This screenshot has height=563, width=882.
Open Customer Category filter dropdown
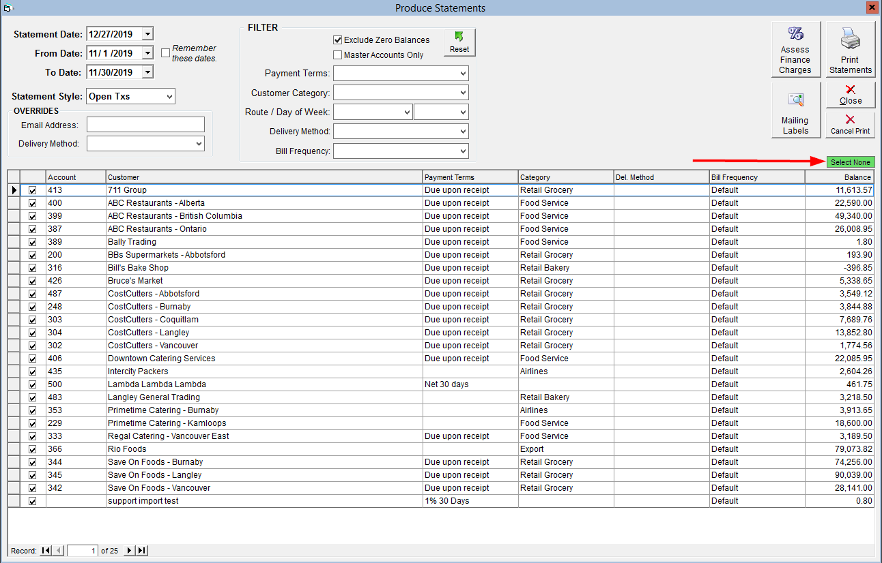click(464, 93)
